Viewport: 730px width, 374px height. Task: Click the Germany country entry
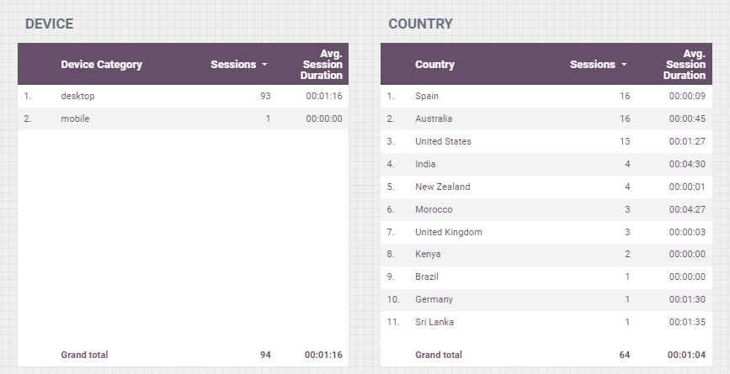[434, 300]
